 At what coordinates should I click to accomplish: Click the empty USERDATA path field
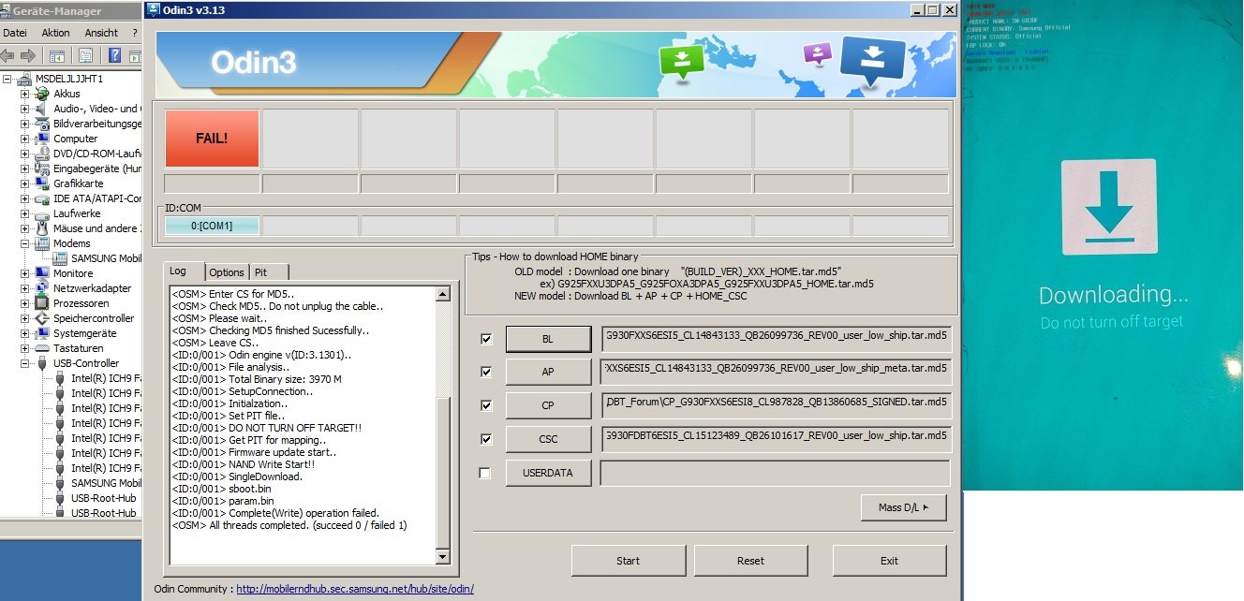pyautogui.click(x=776, y=473)
